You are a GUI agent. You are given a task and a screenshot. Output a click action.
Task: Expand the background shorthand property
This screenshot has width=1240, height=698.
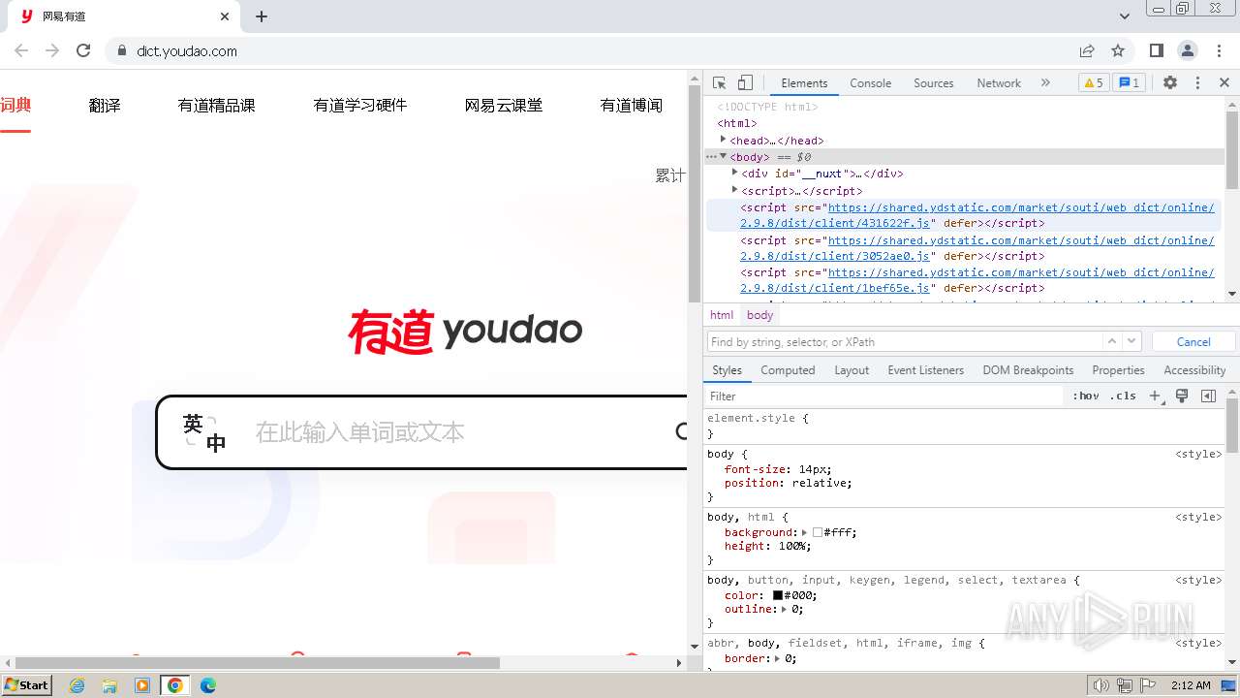click(804, 532)
